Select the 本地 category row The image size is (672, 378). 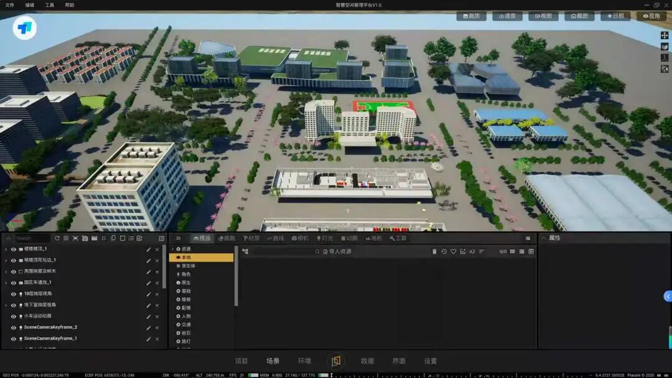click(x=202, y=257)
